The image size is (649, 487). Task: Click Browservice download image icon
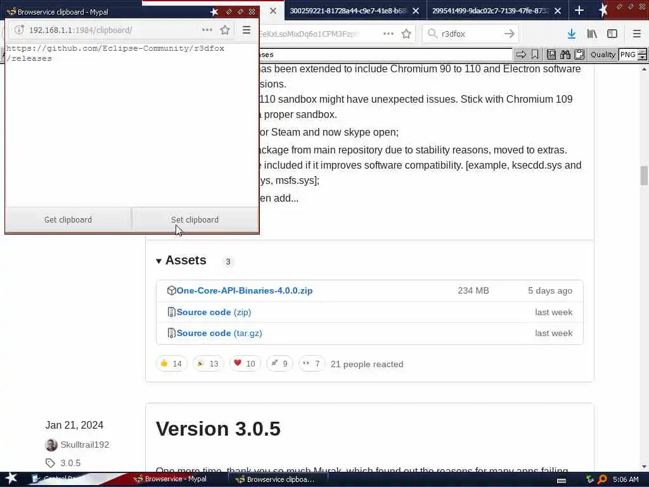coord(551,55)
